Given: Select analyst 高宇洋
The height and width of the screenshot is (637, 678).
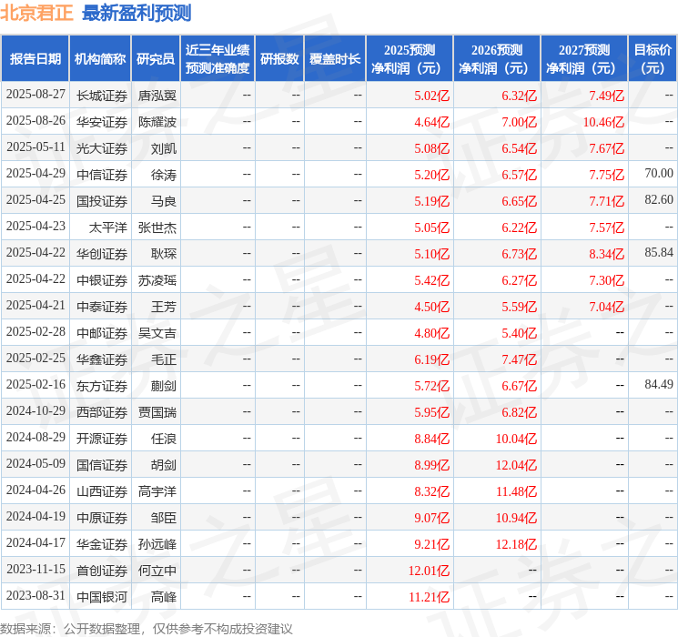Looking at the screenshot, I should [x=157, y=491].
